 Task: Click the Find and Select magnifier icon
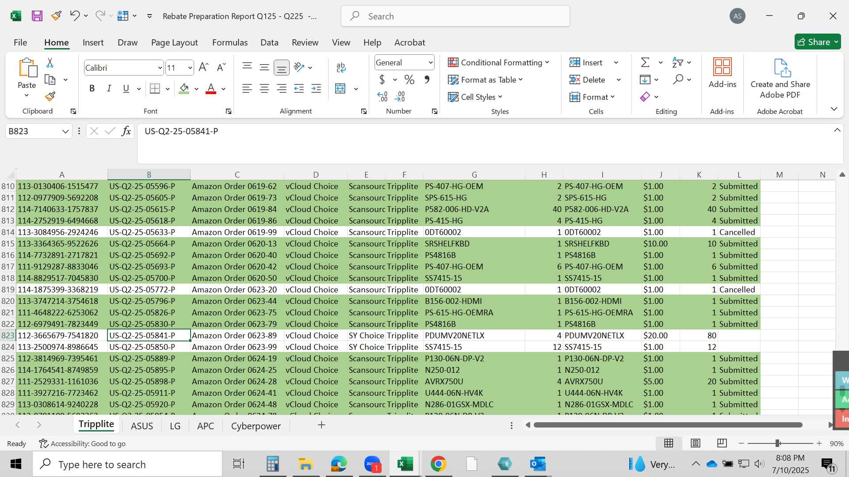point(678,79)
